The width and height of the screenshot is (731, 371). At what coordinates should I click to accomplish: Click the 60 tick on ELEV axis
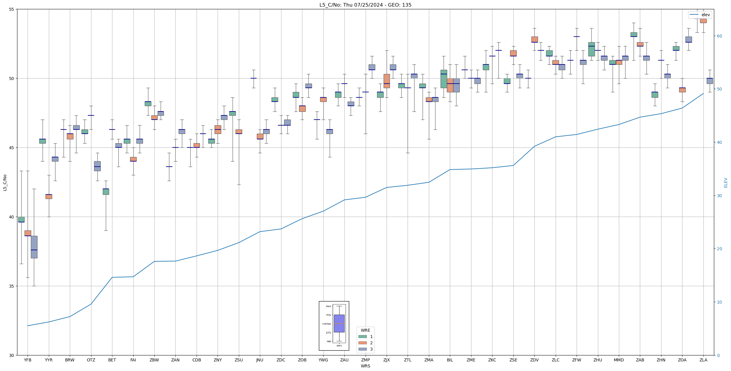coord(719,36)
